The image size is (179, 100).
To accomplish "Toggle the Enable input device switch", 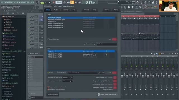I will pyautogui.click(x=48, y=73).
